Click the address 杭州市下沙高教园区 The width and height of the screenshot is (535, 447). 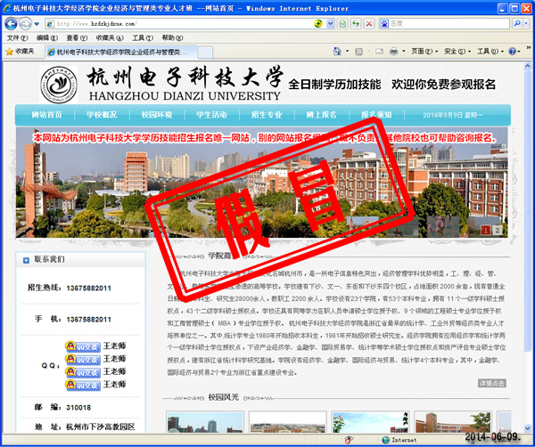point(101,427)
